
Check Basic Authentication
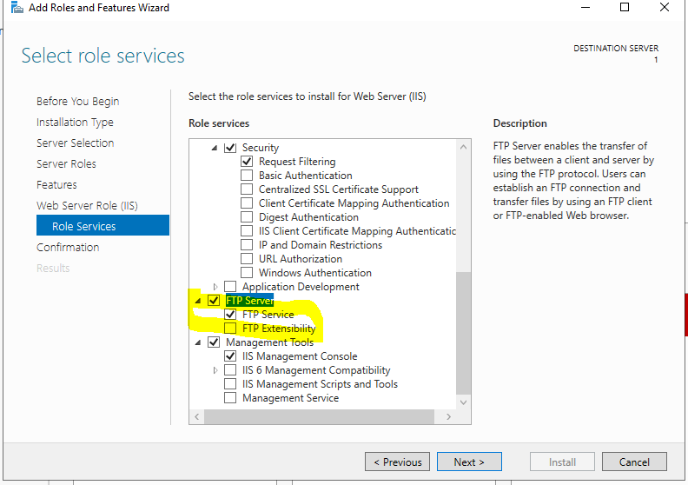click(x=247, y=175)
